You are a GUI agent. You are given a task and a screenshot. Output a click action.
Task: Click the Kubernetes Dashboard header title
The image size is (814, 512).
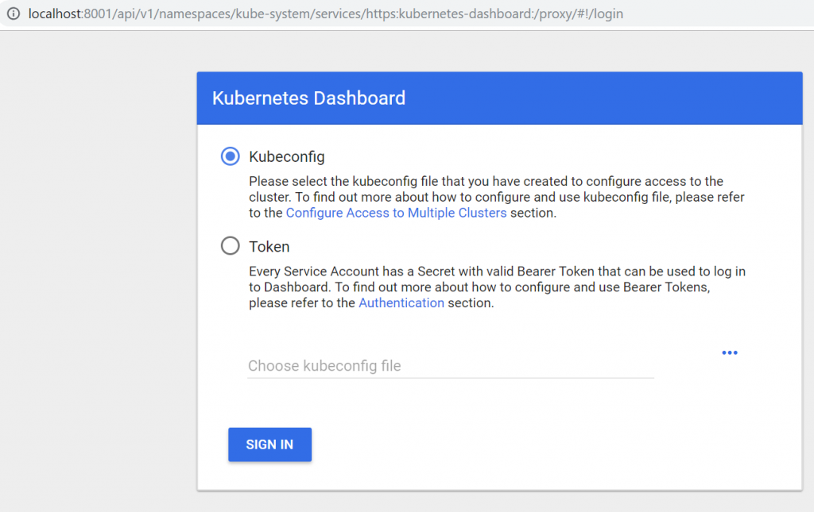coord(308,98)
